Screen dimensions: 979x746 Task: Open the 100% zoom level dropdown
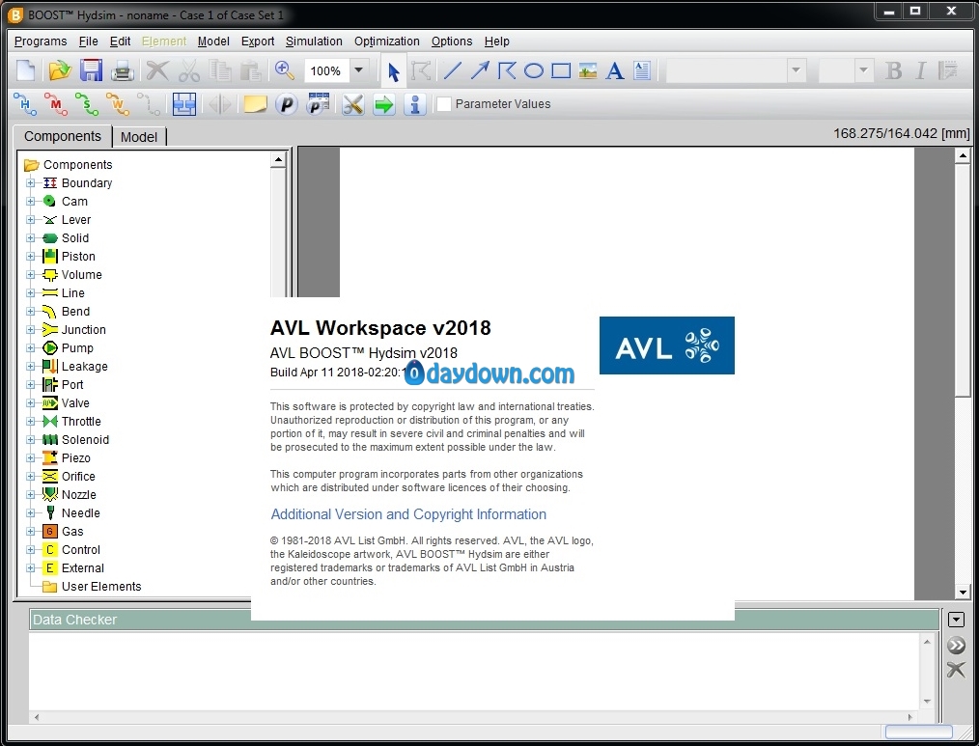(359, 70)
